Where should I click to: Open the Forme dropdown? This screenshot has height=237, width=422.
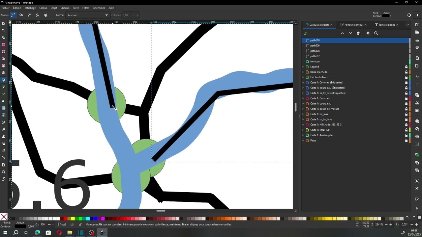pos(87,15)
